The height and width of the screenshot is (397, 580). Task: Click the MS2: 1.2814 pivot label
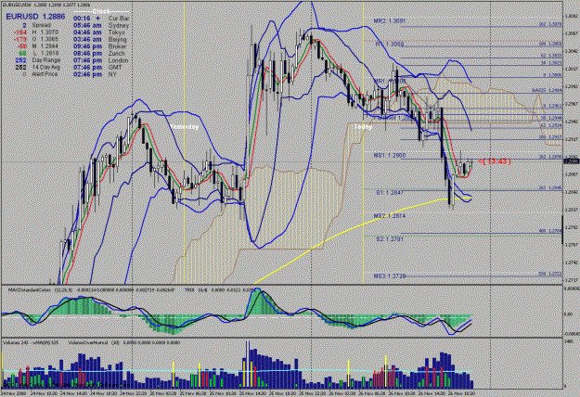click(x=390, y=216)
